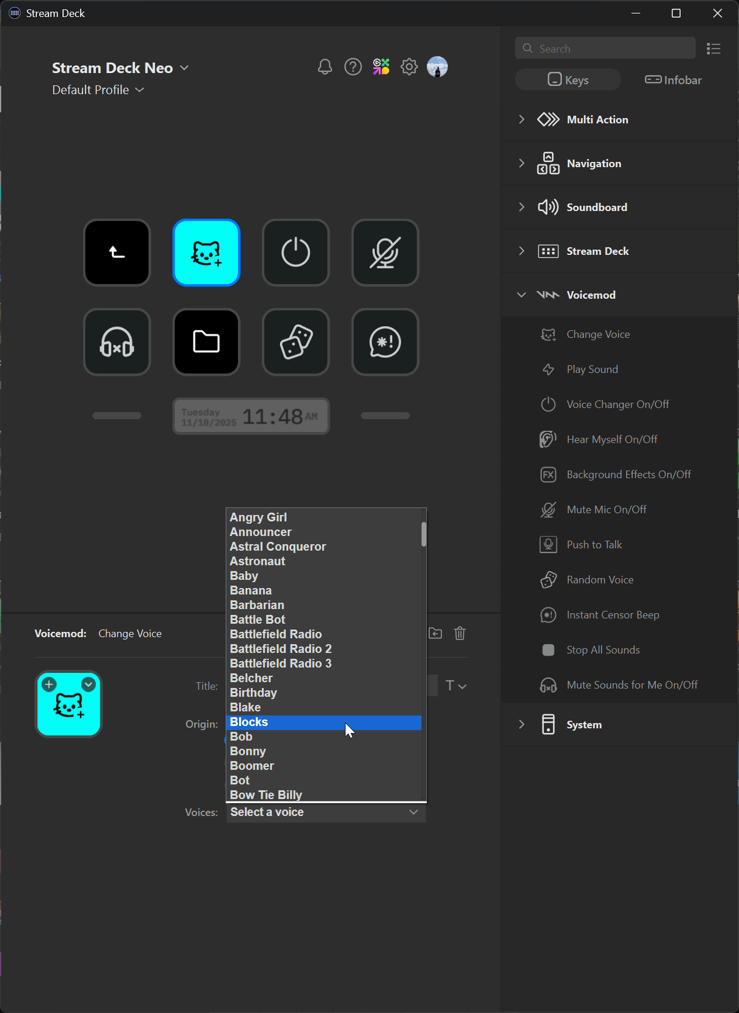Screen dimensions: 739x1013
Task: Choose Battlefield Radio 2 from voice list
Action: [324, 649]
